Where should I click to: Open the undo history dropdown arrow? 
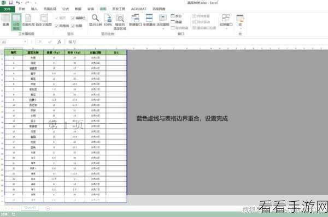click(x=22, y=3)
